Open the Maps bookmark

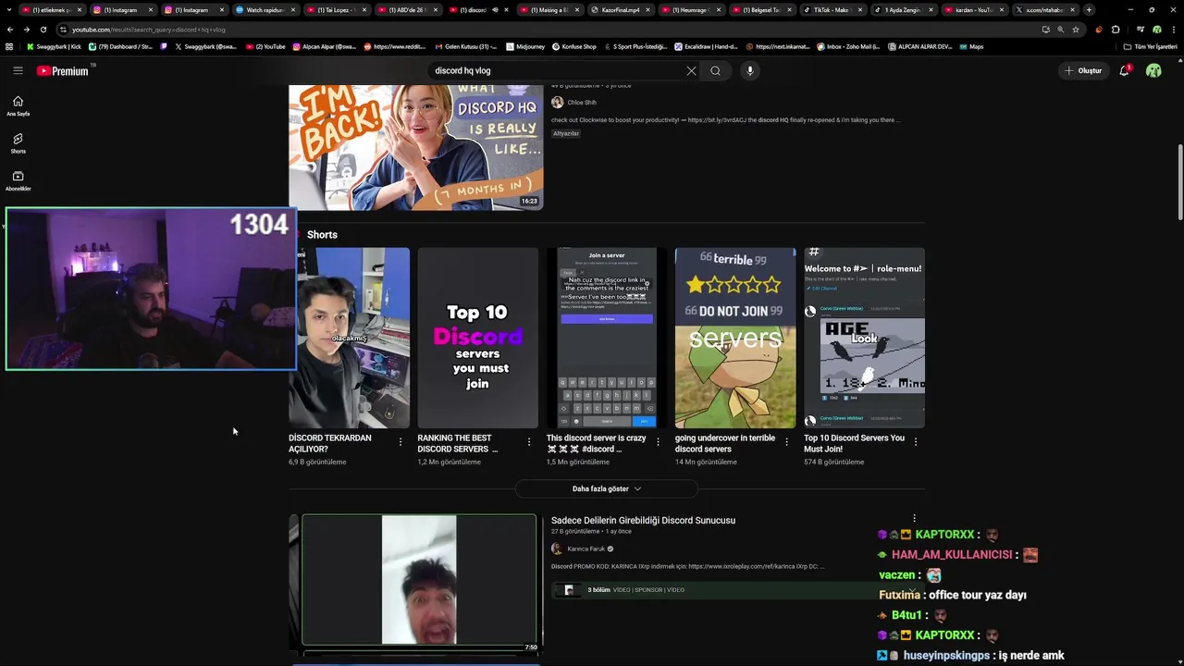pos(971,46)
